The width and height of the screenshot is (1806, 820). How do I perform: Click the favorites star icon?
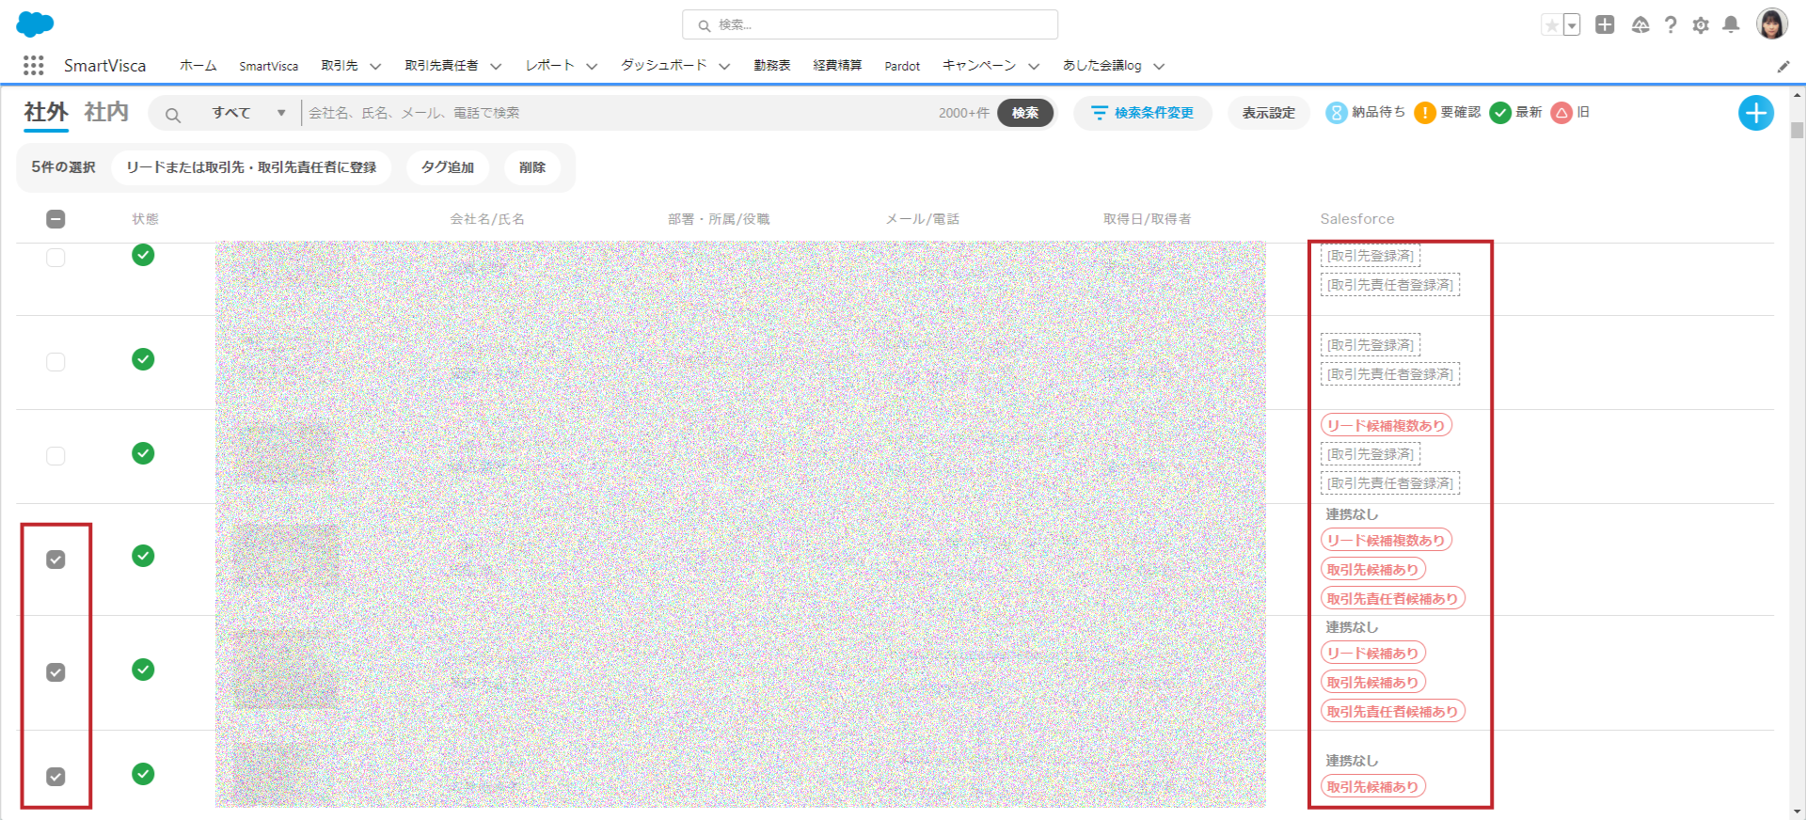pos(1551,25)
